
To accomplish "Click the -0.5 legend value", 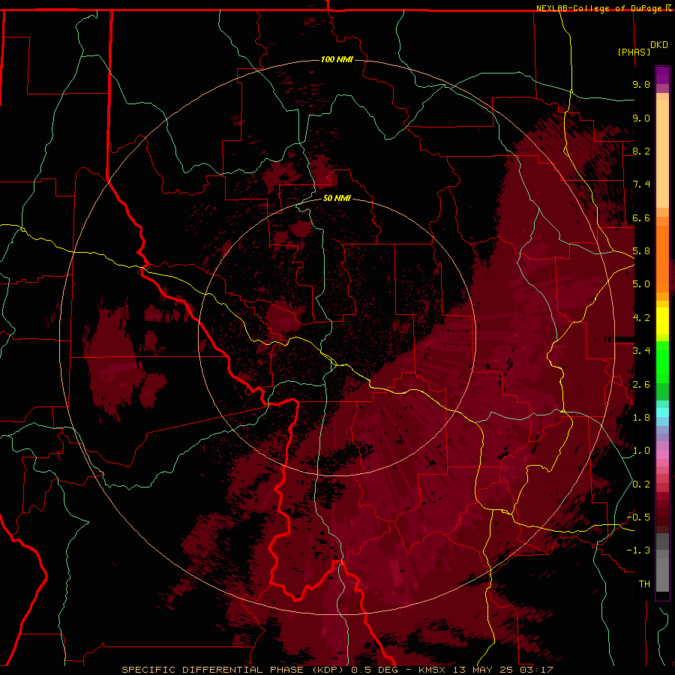I will coord(639,517).
